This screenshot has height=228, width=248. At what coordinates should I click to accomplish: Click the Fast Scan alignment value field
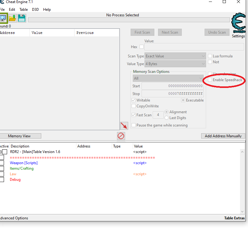tap(158, 115)
